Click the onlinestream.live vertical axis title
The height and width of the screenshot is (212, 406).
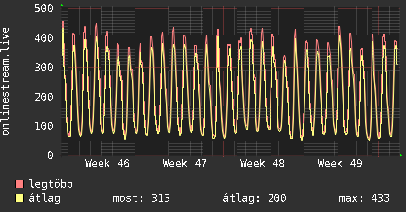pyautogui.click(x=6, y=81)
